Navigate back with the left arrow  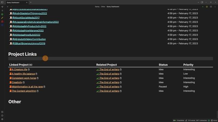click(x=7, y=7)
